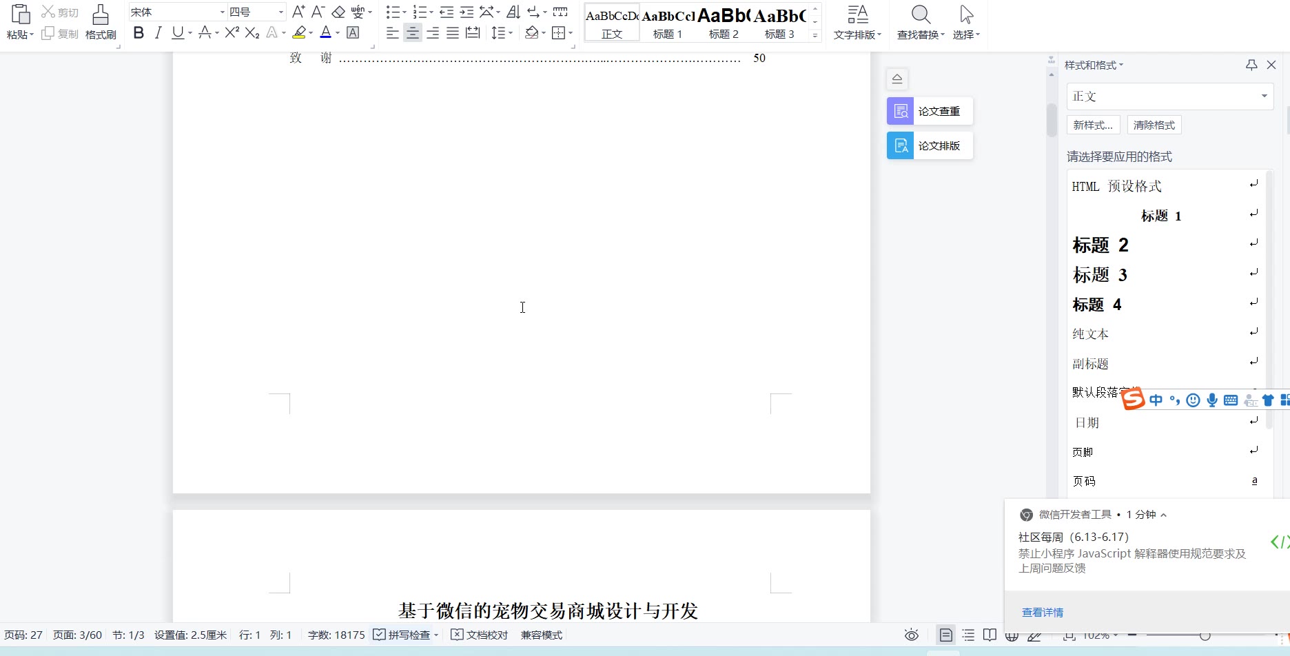Expand the line spacing dropdown
1290x656 pixels.
tap(510, 33)
